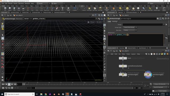Screen dimensions: 170x96
Task: Open the File menu
Action: point(3,3)
